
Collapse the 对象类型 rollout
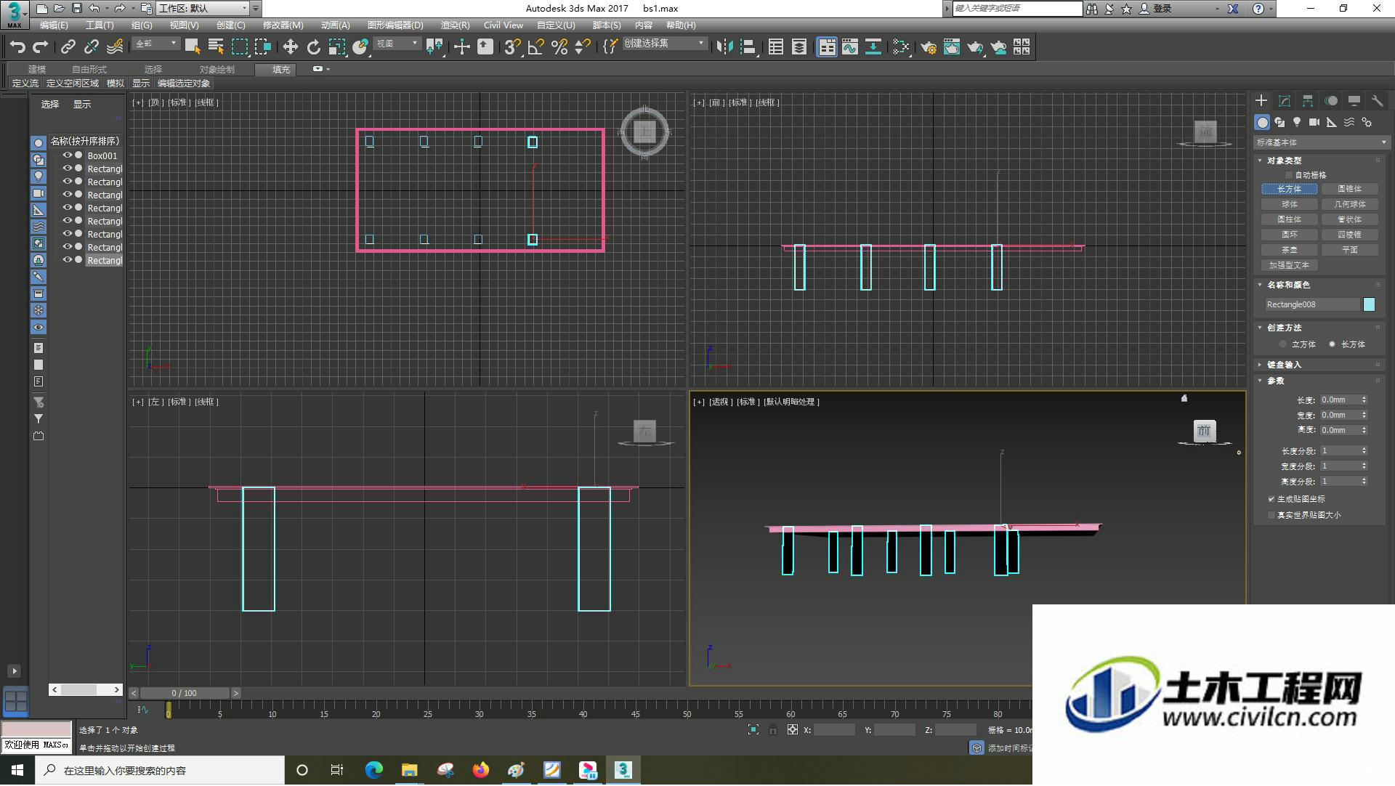[1284, 161]
